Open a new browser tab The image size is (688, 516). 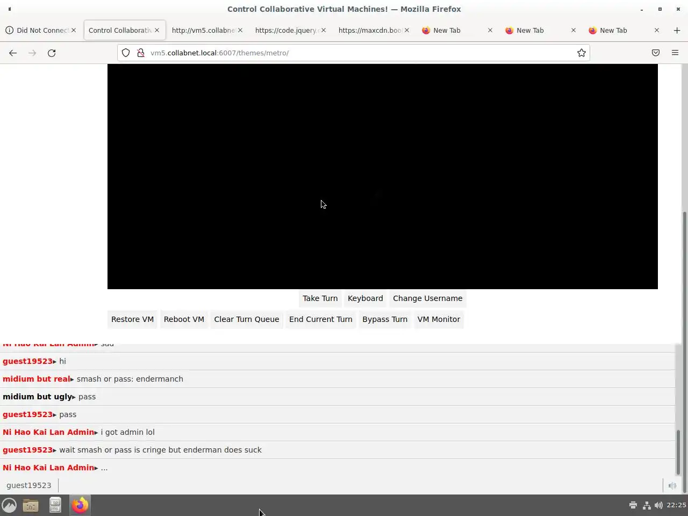[677, 30]
